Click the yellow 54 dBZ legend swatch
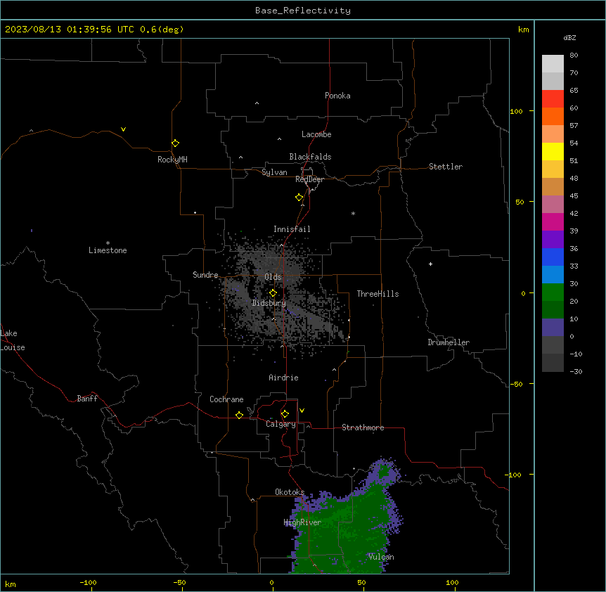Image resolution: width=606 pixels, height=592 pixels. 553,151
